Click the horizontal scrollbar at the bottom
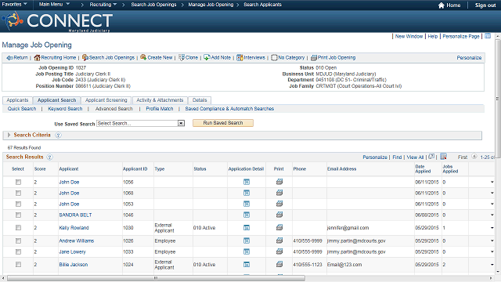Image resolution: width=501 pixels, height=282 pixels. coord(156,278)
